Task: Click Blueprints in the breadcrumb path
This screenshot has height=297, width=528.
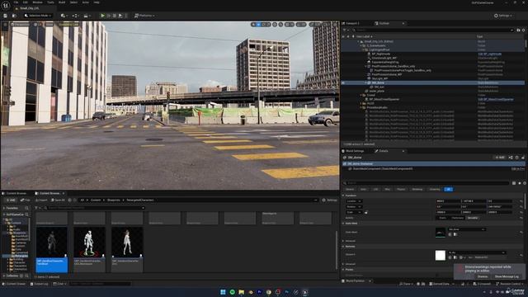Action: [x=114, y=200]
